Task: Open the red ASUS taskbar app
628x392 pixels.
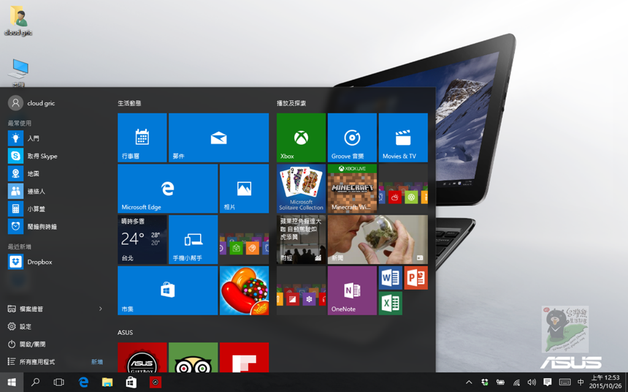Action: coord(155,382)
